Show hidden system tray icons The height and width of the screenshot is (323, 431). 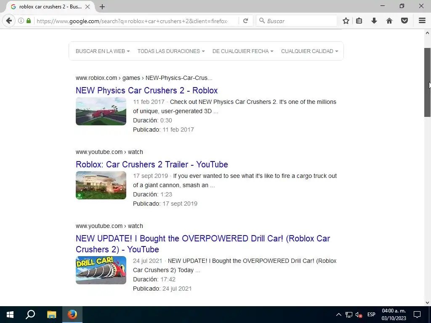(339, 315)
